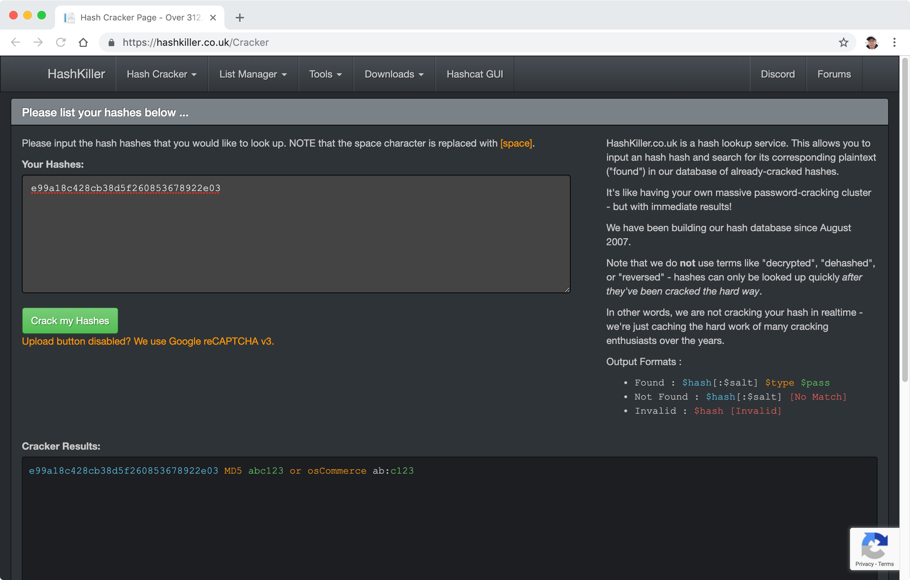Image resolution: width=910 pixels, height=580 pixels.
Task: Click the reCAPTCHA Terms link
Action: click(886, 564)
